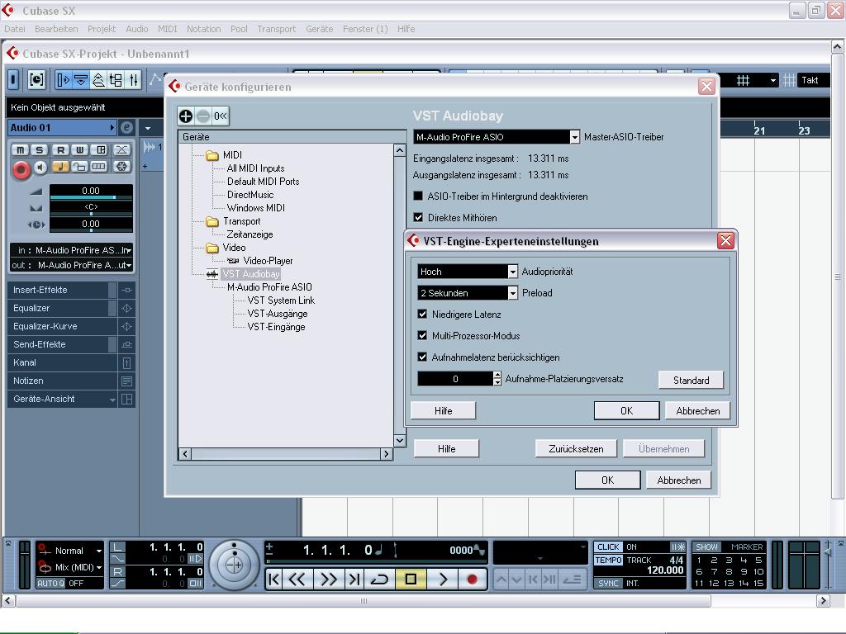Uncheck Aufnahmelatenz berücksichtigen checkbox
This screenshot has width=846, height=634.
click(x=422, y=357)
